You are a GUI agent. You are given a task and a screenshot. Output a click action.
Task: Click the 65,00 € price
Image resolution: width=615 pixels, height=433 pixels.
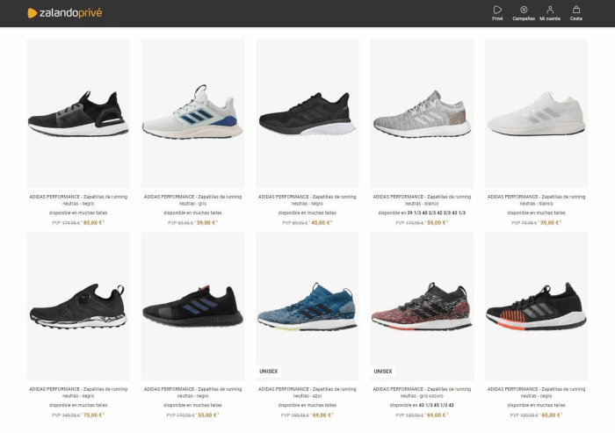click(551, 415)
